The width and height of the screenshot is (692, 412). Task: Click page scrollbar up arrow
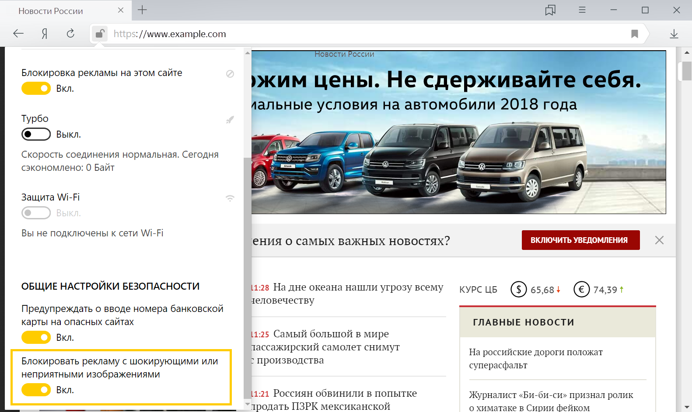click(x=687, y=52)
